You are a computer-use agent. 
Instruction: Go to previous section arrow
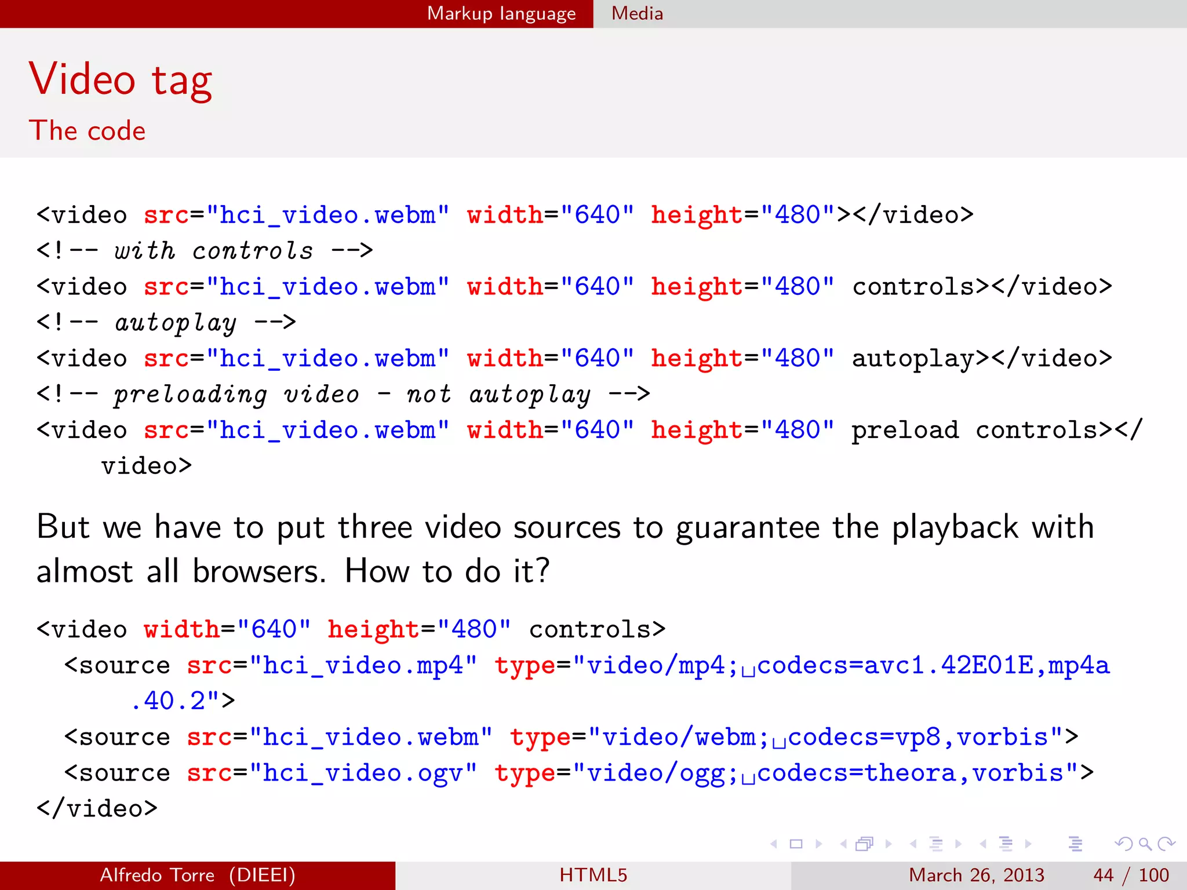click(983, 844)
